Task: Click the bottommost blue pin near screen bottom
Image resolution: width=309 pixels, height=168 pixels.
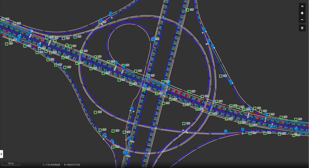Action: (x=125, y=153)
